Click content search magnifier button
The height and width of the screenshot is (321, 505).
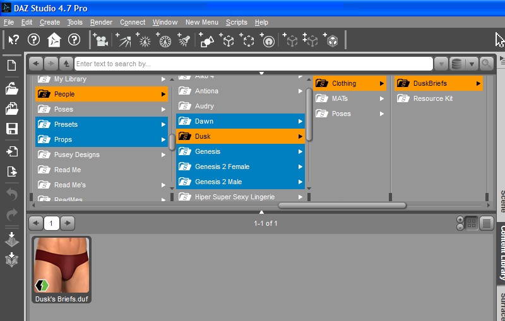pyautogui.click(x=486, y=64)
